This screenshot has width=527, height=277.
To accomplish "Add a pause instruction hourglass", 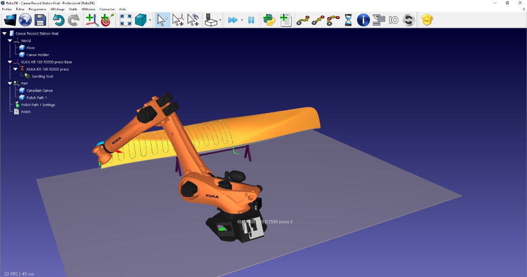I will click(348, 20).
